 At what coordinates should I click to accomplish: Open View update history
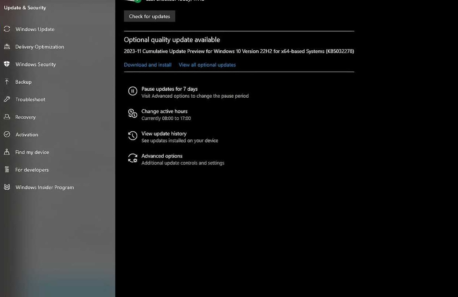coord(164,134)
